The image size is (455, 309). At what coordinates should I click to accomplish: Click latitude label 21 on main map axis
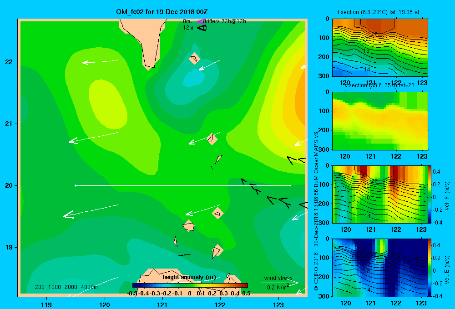coord(9,124)
